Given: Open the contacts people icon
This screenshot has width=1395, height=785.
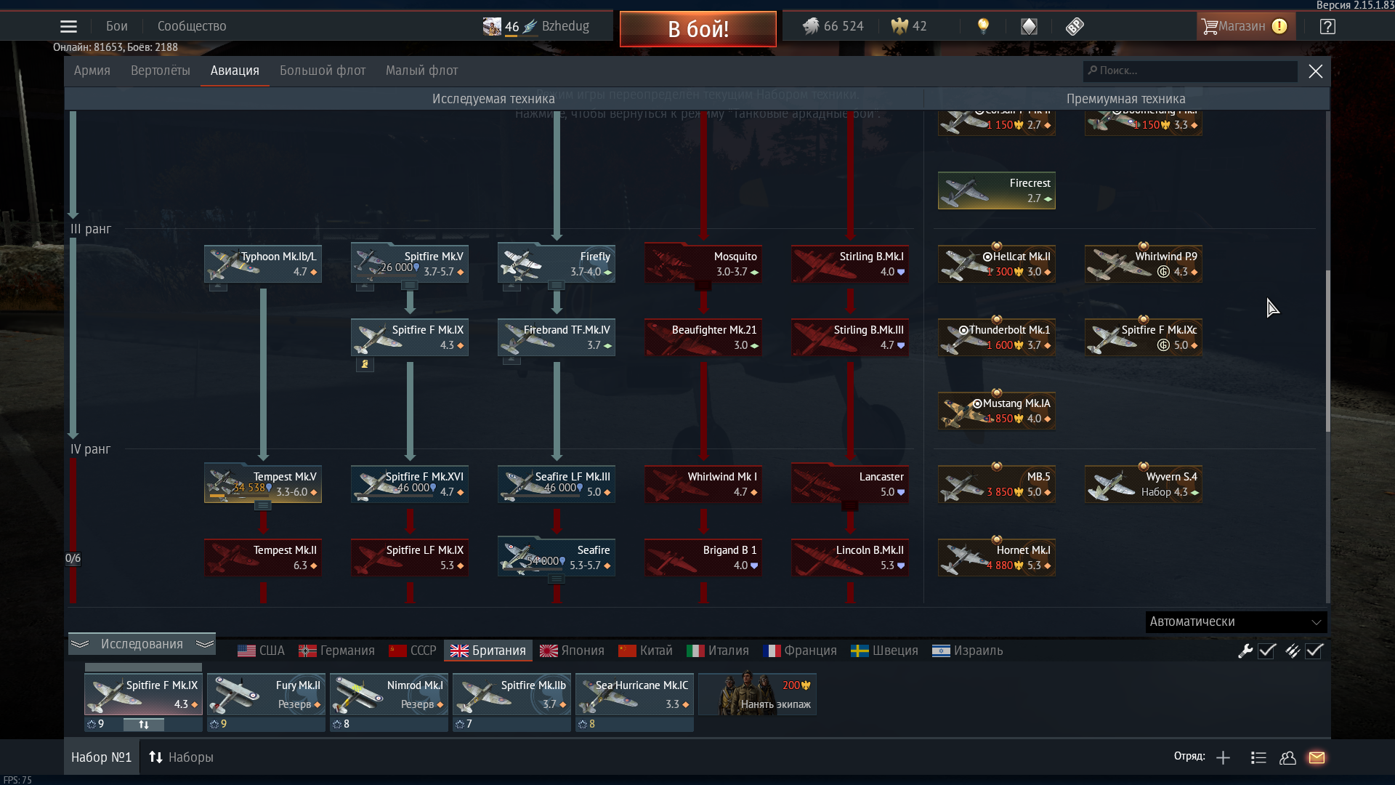Looking at the screenshot, I should [x=1288, y=758].
